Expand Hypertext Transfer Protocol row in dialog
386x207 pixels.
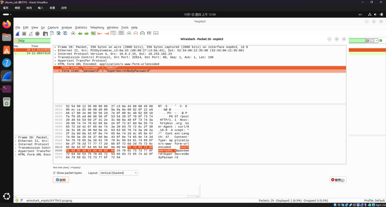point(55,61)
